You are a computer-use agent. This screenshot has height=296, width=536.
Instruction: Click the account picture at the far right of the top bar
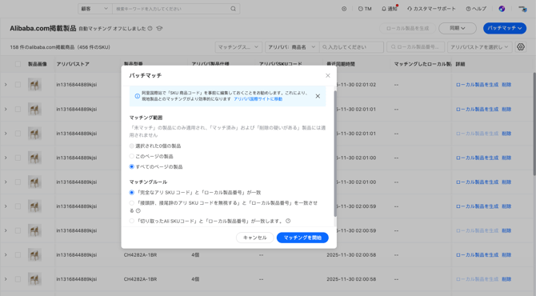click(x=522, y=9)
